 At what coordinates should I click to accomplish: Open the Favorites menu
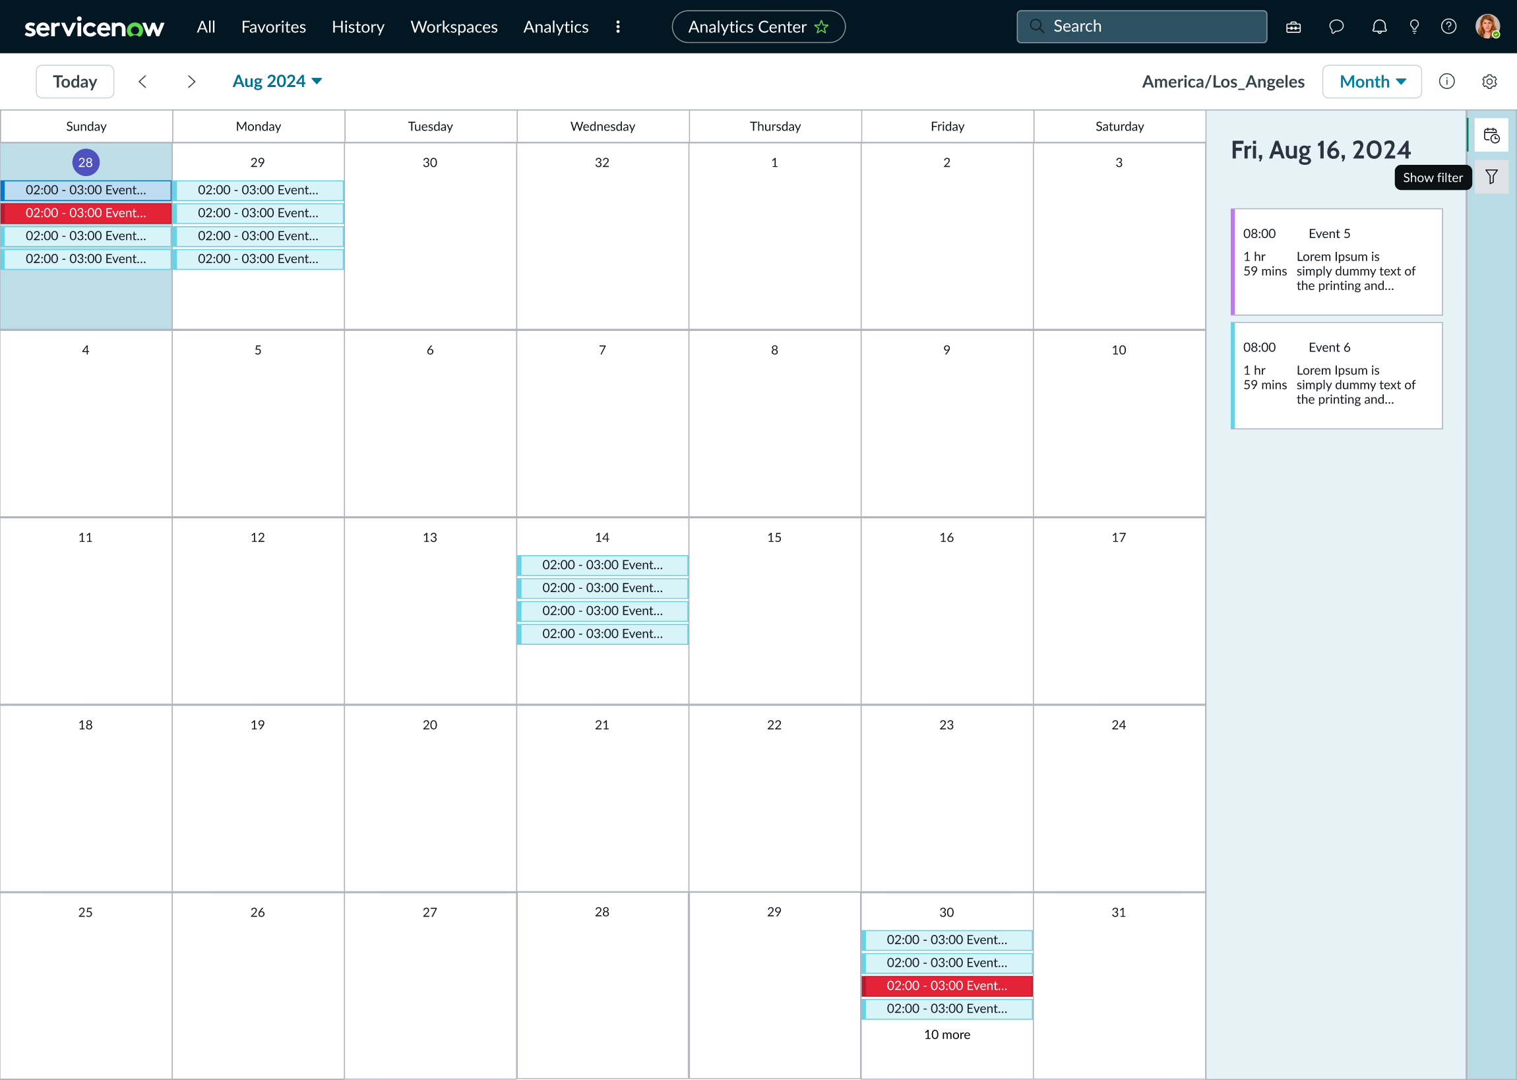[273, 27]
